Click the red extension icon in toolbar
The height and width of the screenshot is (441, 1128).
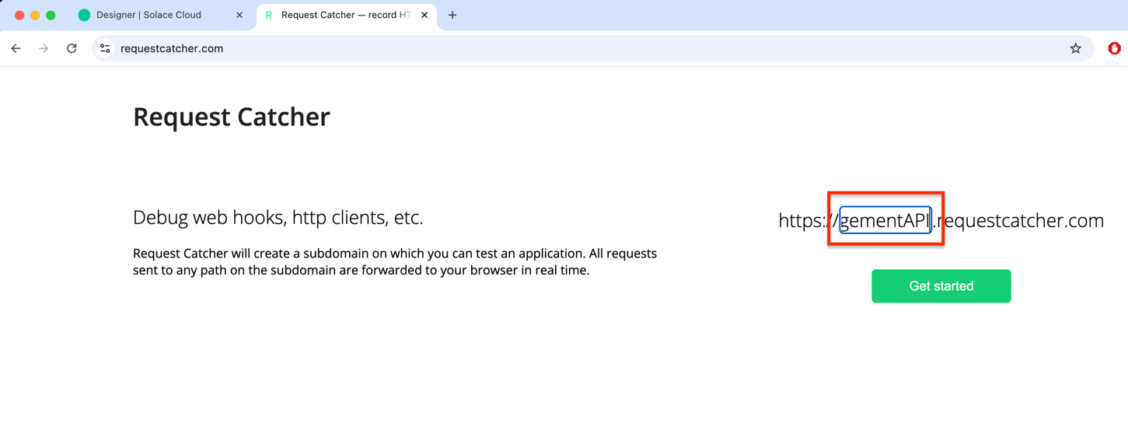1114,48
